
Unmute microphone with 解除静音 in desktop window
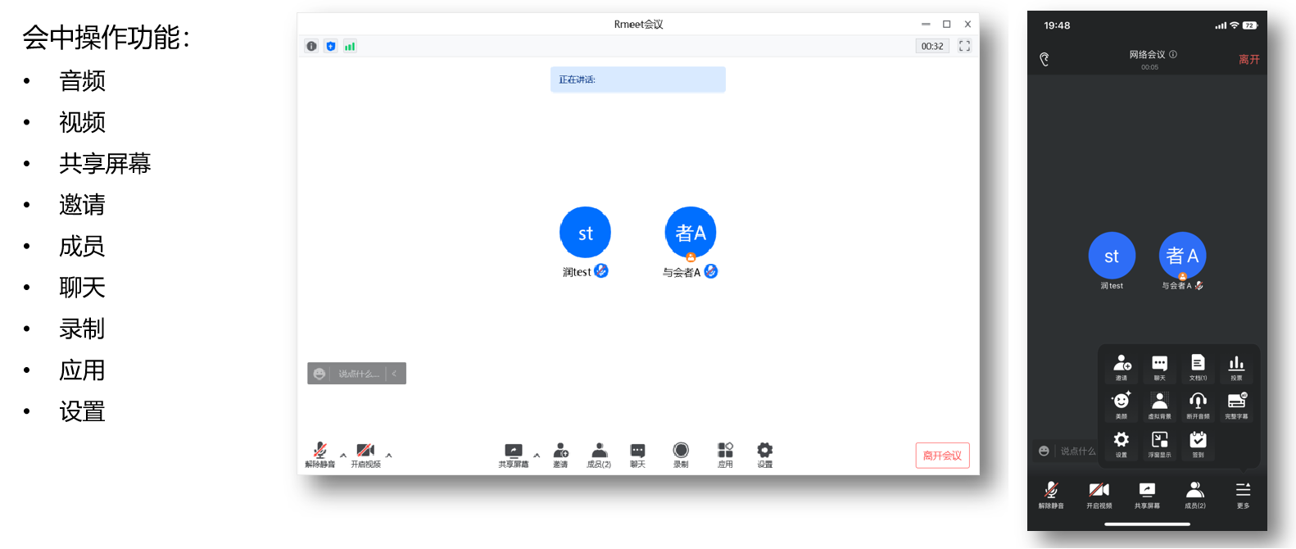pyautogui.click(x=320, y=451)
